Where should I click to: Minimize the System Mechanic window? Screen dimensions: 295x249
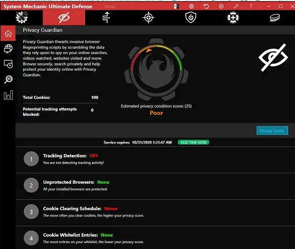268,6
